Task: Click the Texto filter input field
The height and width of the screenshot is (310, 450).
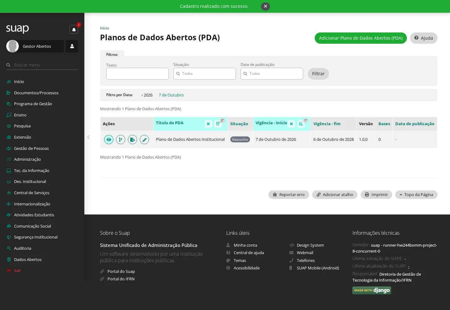Action: 137,74
